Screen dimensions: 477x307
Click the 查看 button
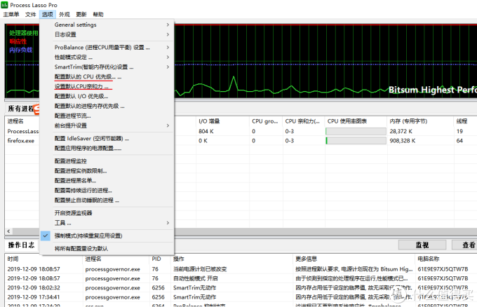[x=465, y=245]
